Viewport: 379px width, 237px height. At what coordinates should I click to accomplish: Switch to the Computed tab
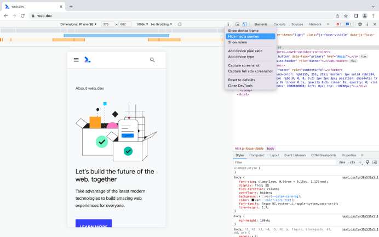pos(257,155)
